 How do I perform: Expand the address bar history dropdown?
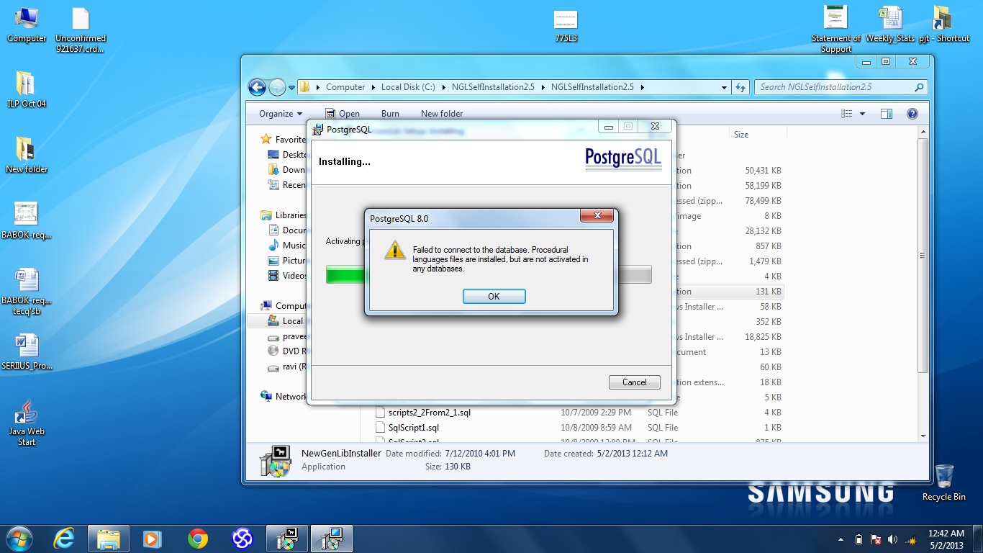[x=724, y=87]
